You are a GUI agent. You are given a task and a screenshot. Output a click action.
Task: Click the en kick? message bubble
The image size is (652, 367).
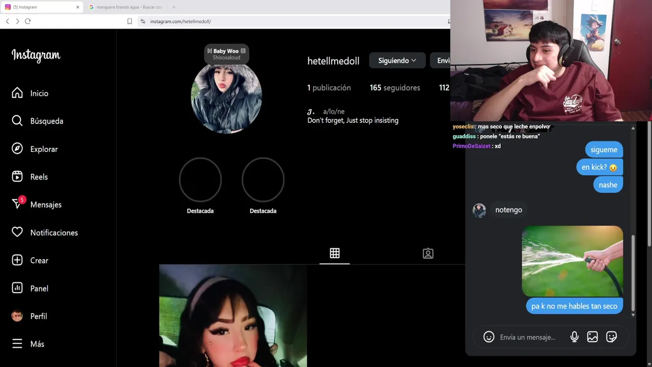coord(600,167)
